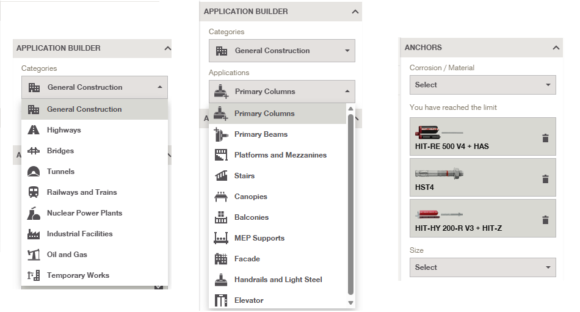The image size is (580, 312).
Task: Click the HST4 anchor bolt image
Action: tap(439, 173)
